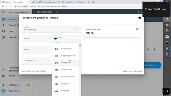The width and height of the screenshot is (171, 96).
Task: Click the curso_mensaje preview card value 9876
Action: click(x=90, y=33)
